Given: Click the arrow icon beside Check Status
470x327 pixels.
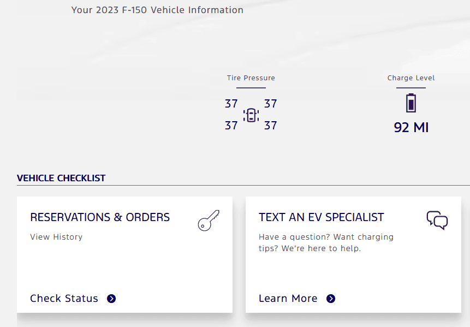Looking at the screenshot, I should click(111, 299).
